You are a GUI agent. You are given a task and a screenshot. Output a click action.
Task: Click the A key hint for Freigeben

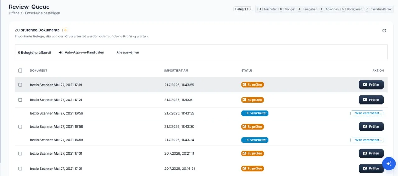pyautogui.click(x=299, y=9)
